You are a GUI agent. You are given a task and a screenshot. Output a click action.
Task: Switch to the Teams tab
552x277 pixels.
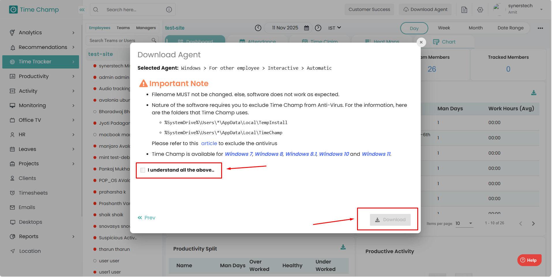coord(123,28)
